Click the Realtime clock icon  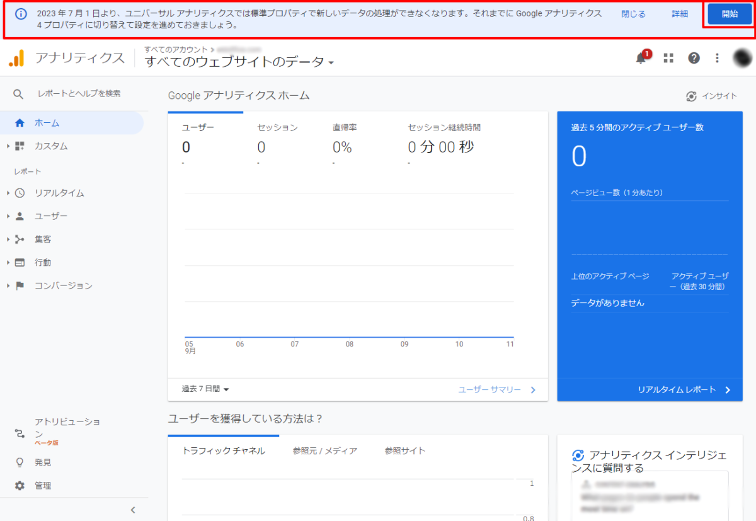pyautogui.click(x=20, y=193)
